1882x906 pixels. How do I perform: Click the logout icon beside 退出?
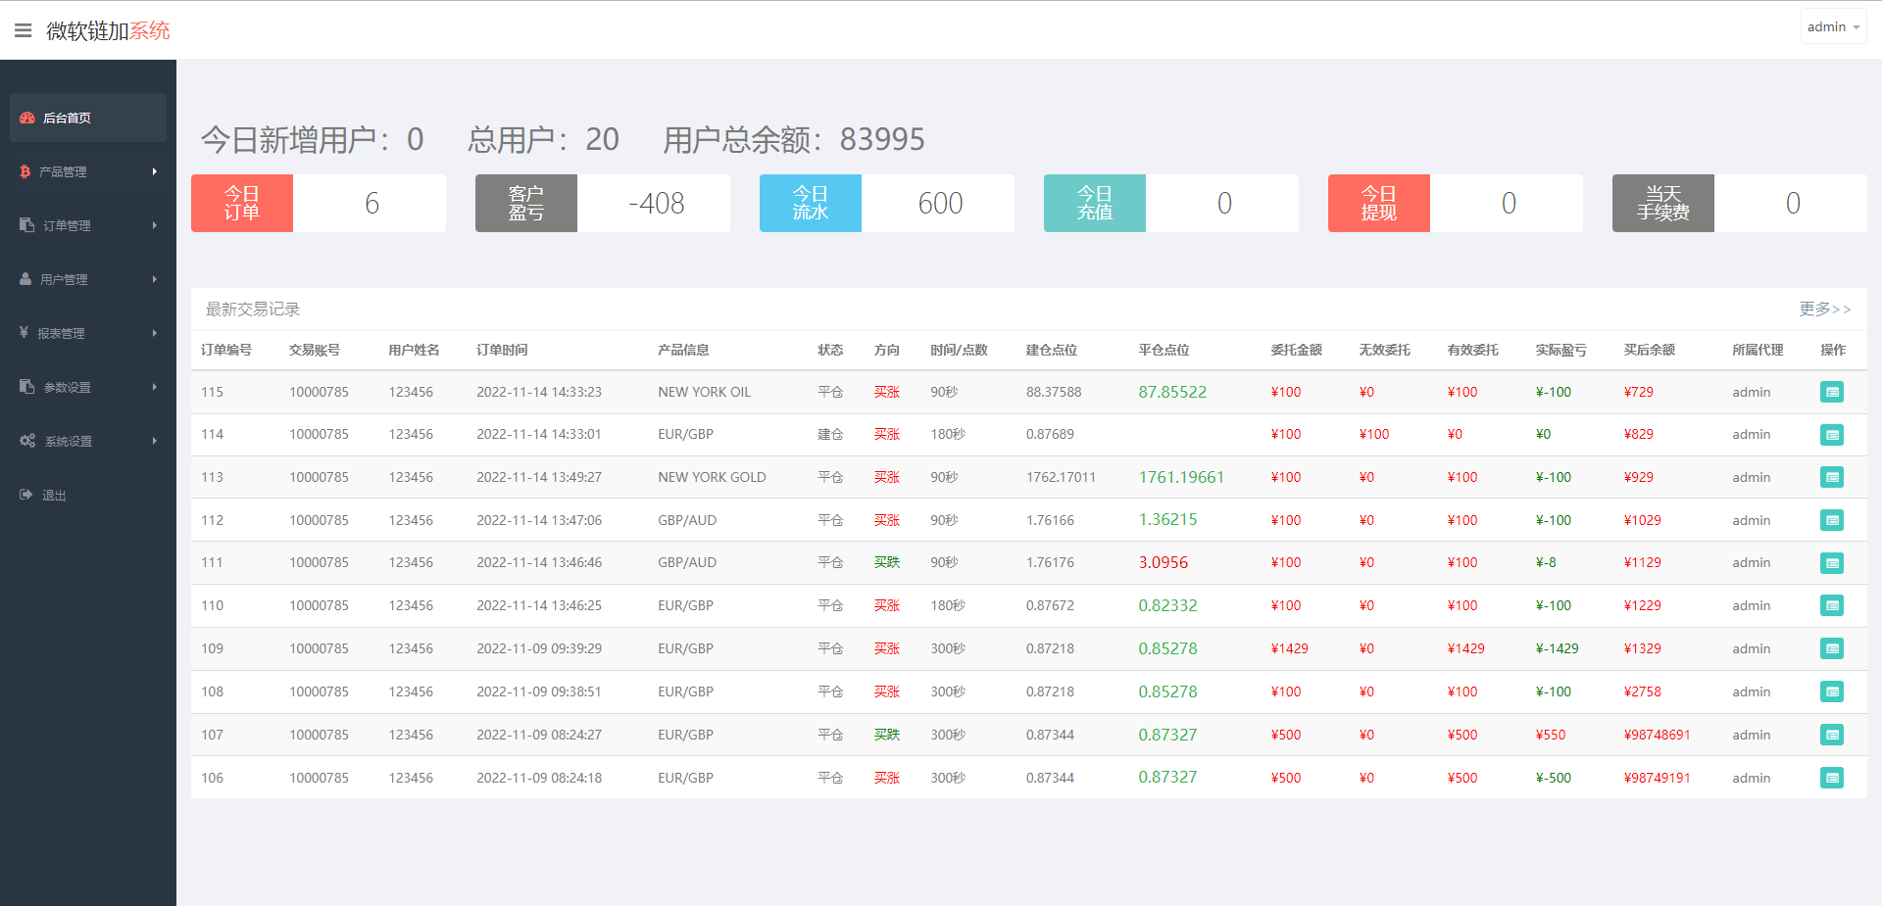click(26, 495)
